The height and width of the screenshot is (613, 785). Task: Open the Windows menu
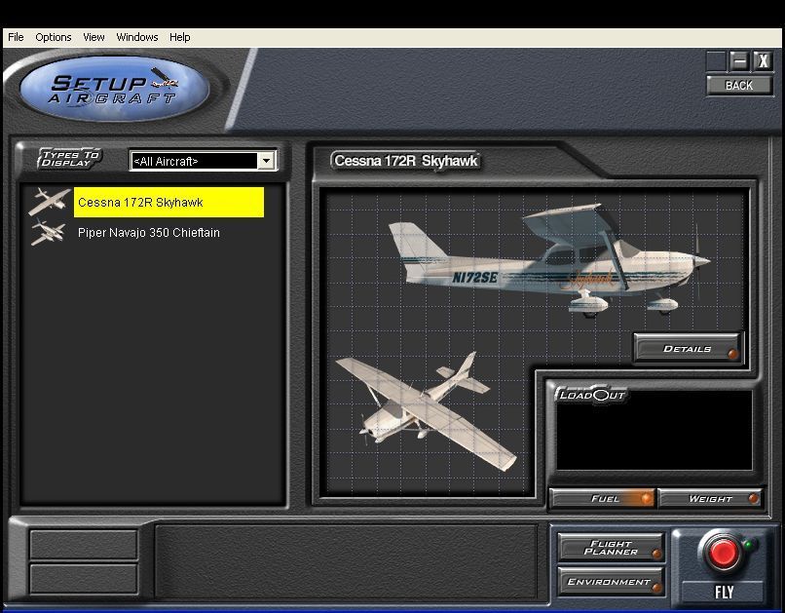136,37
